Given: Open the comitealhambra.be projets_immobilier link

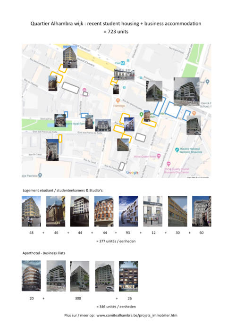Looking at the screenshot, I should (x=137, y=316).
